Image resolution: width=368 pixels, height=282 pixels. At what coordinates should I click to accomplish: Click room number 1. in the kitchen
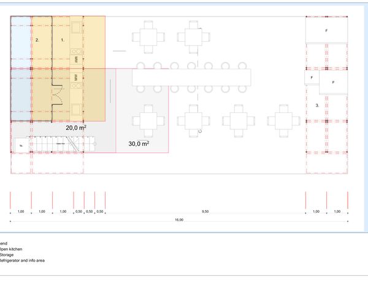tap(63, 39)
